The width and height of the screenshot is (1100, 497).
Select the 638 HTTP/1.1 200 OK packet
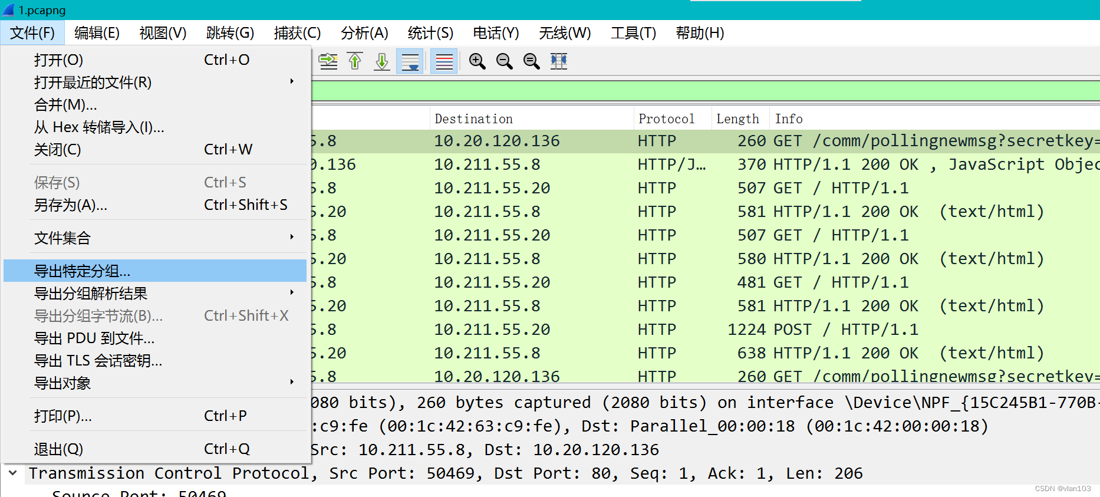coord(705,353)
